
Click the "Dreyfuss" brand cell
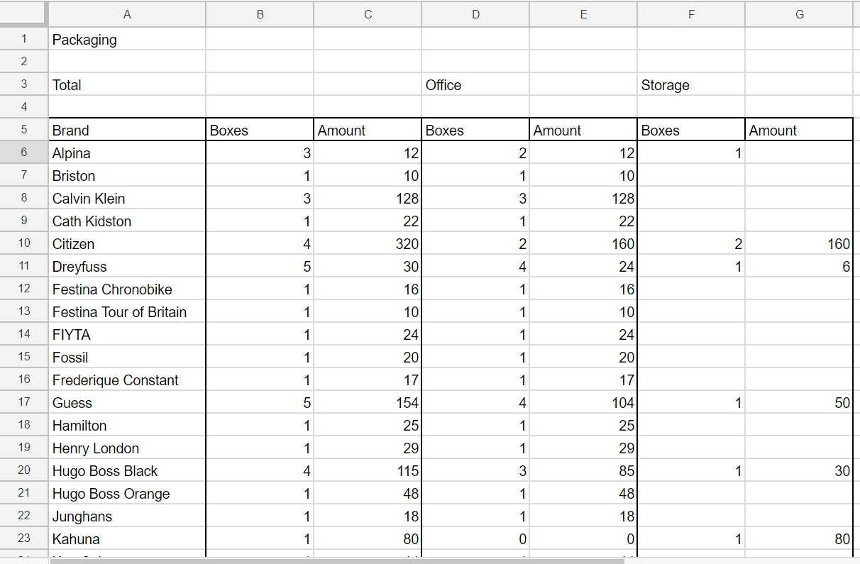pos(127,267)
